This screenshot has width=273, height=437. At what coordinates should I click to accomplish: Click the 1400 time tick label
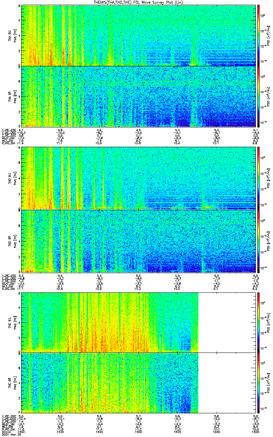pyautogui.click(x=21, y=432)
